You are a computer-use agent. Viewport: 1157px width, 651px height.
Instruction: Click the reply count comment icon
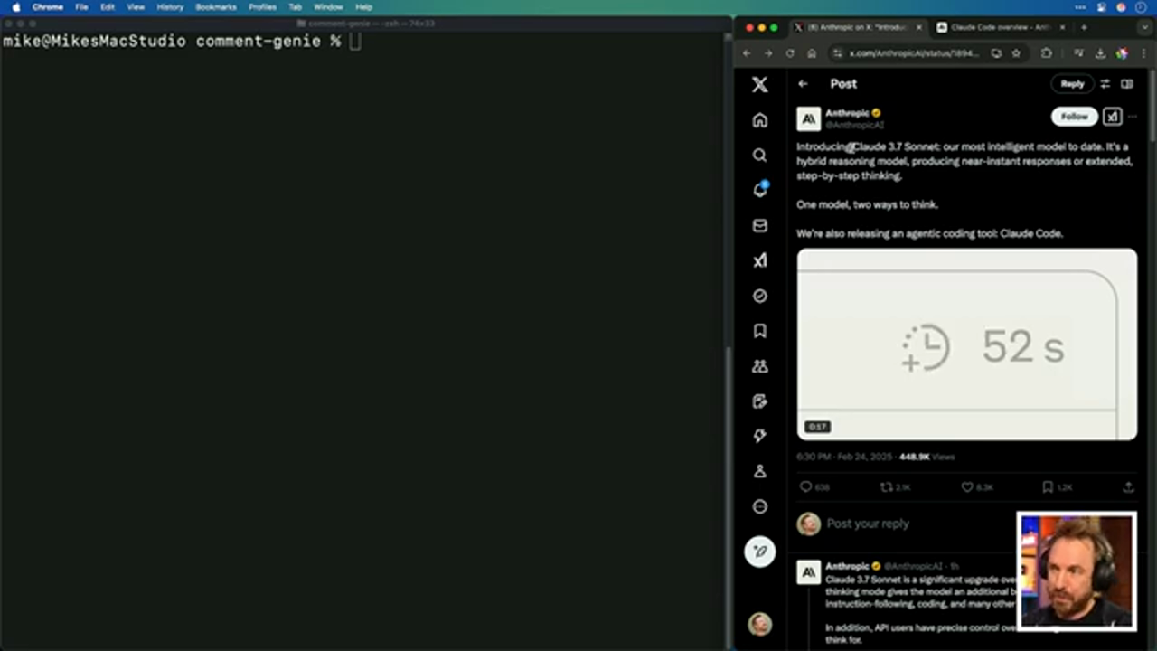tap(806, 486)
